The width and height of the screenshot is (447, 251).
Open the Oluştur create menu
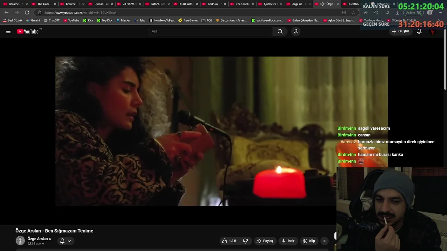400,31
